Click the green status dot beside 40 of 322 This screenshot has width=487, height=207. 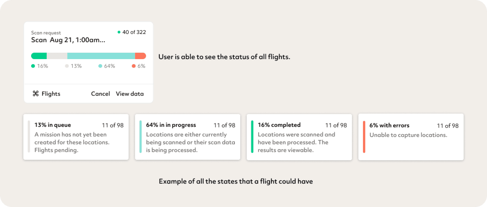[119, 32]
